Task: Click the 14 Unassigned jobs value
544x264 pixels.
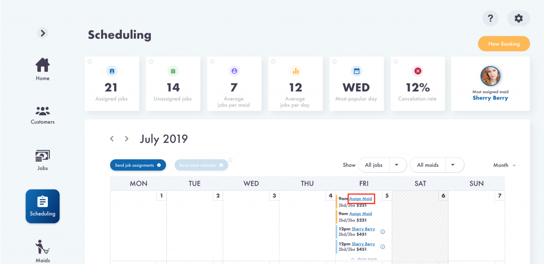Action: tap(173, 88)
